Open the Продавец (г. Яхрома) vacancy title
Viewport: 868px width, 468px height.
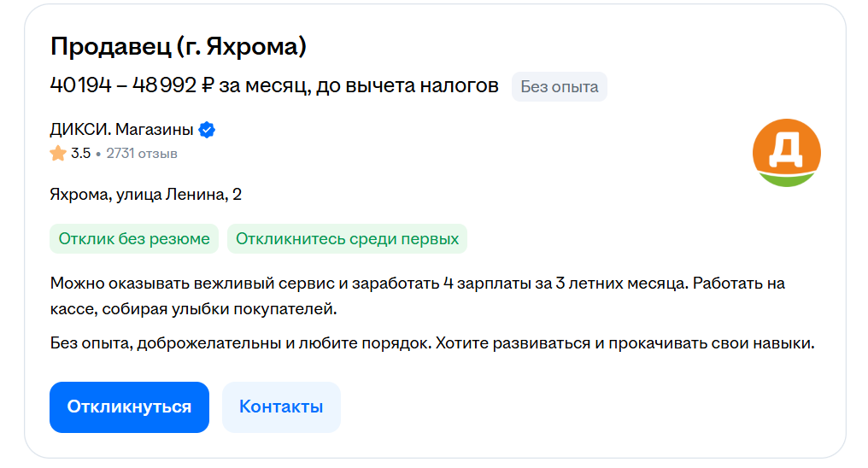(178, 47)
